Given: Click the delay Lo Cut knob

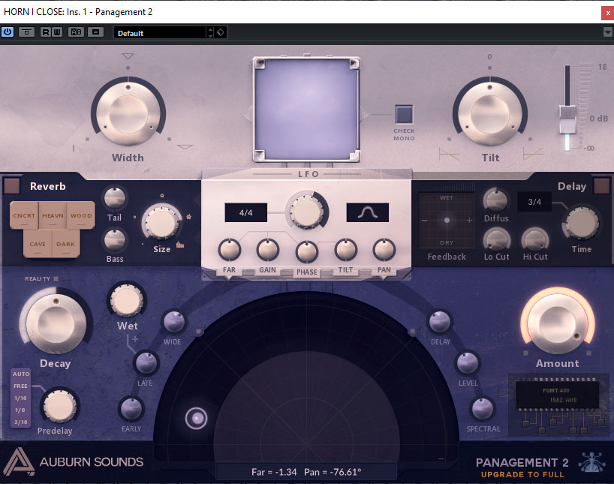Looking at the screenshot, I should 496,239.
